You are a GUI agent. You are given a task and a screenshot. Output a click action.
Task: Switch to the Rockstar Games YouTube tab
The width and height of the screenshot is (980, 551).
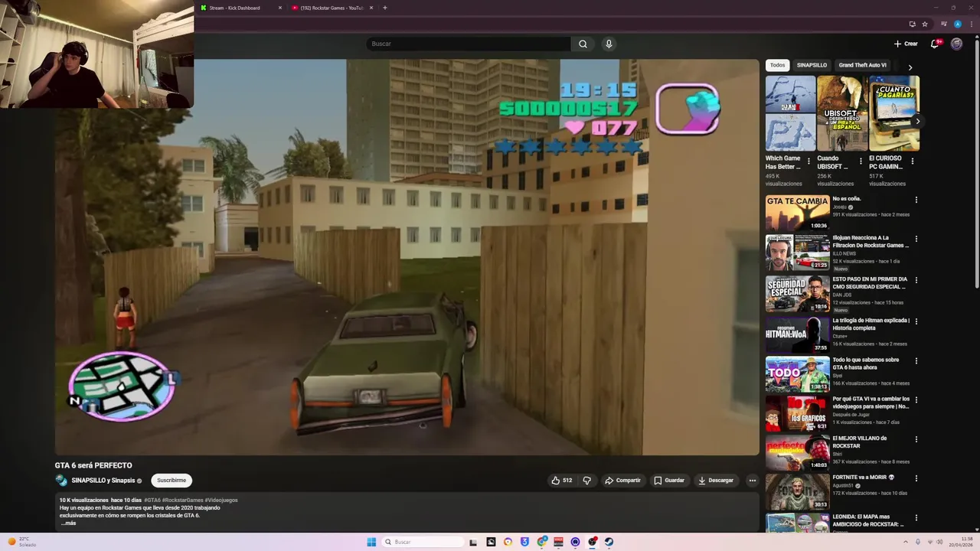click(x=332, y=8)
